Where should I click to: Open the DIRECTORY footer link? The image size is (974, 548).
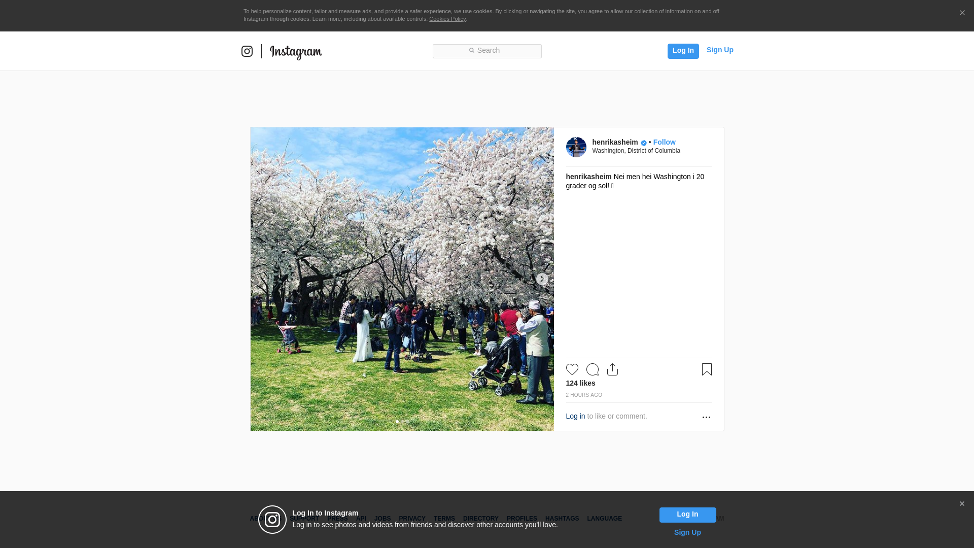480,519
